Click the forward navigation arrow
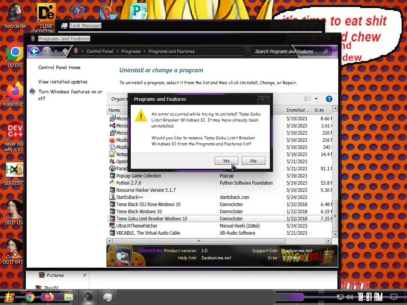Viewport: 407px width, 305px height. click(x=47, y=51)
